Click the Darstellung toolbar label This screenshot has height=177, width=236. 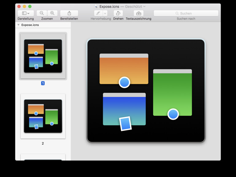click(26, 19)
